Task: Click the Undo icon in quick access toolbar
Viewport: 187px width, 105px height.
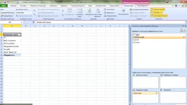Action: (x=8, y=2)
